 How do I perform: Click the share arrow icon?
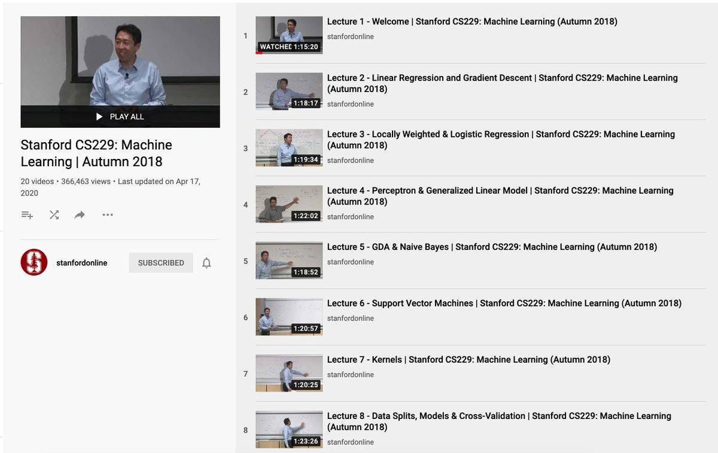point(80,215)
